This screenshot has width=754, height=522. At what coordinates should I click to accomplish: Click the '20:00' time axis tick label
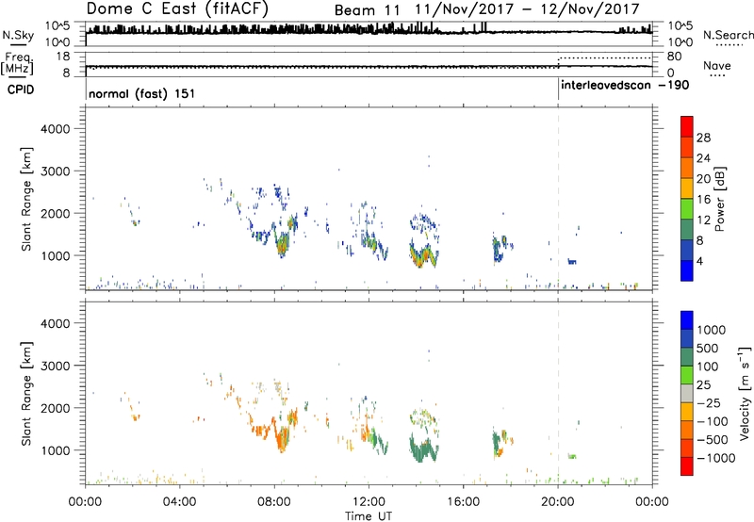[x=558, y=502]
